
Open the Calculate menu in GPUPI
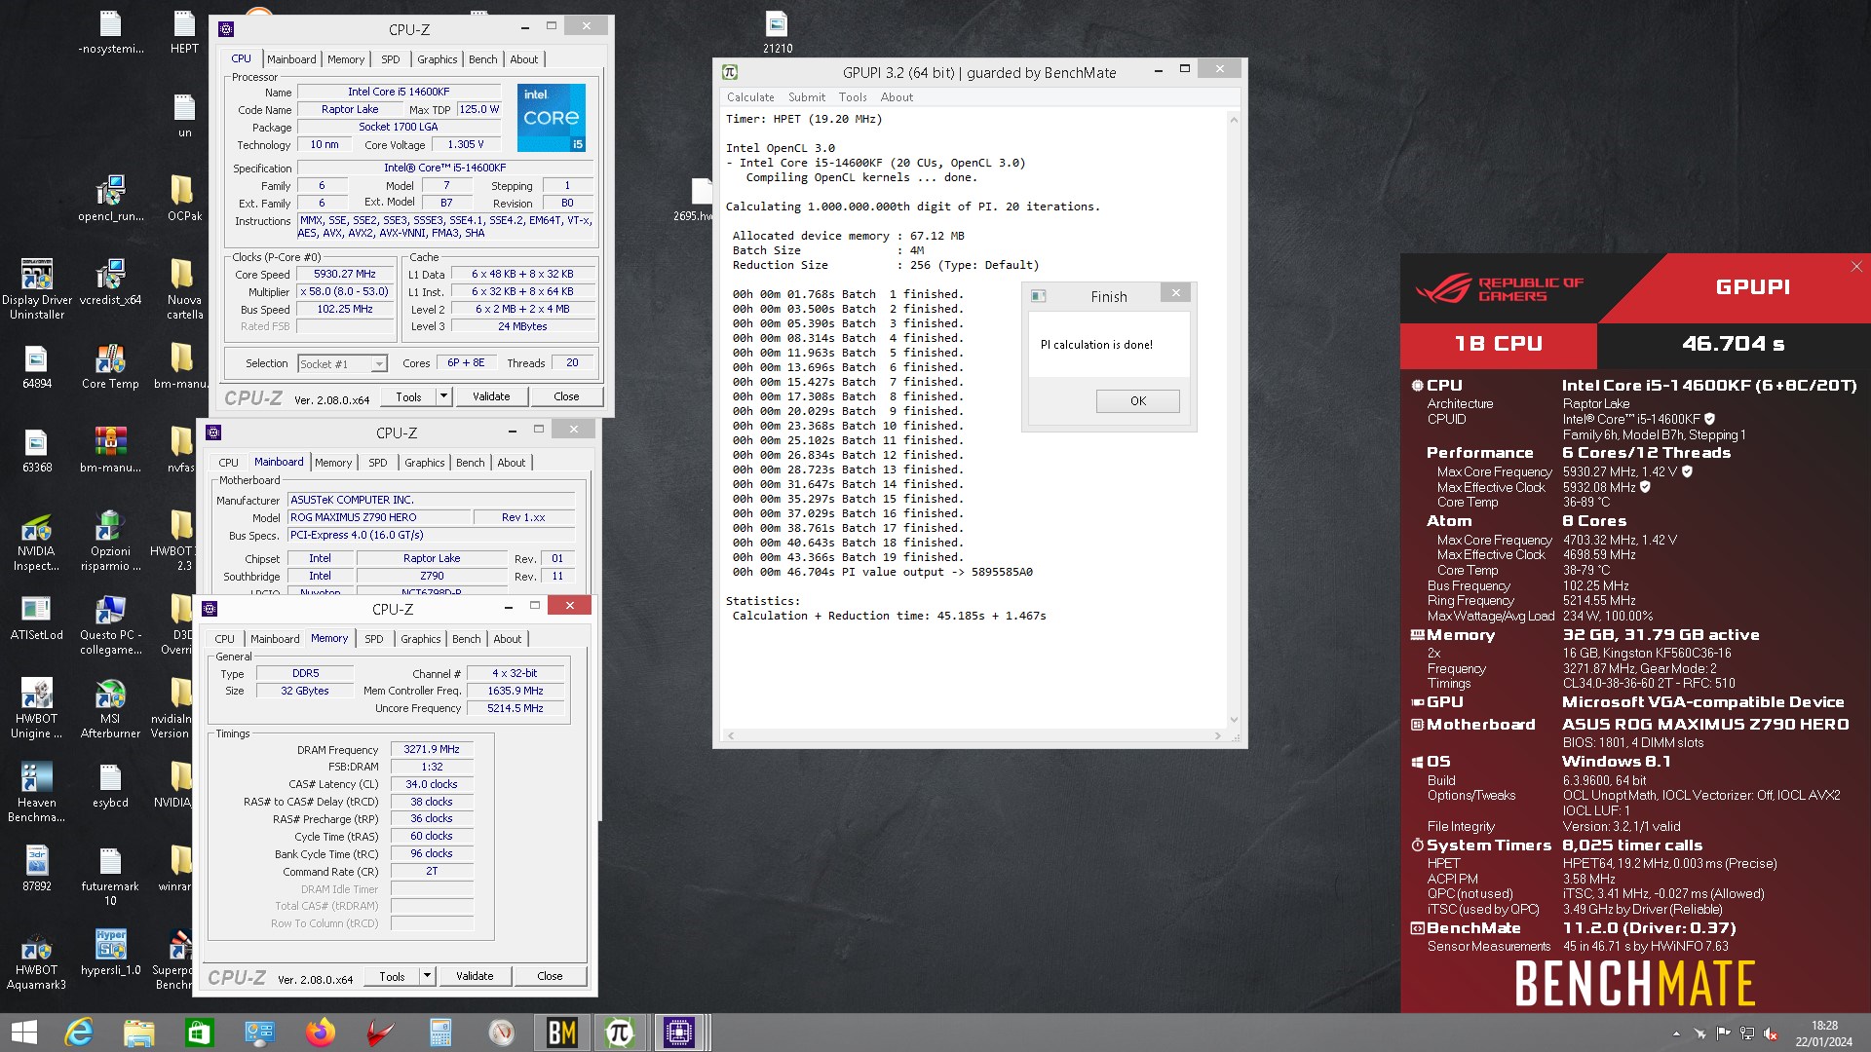click(749, 97)
